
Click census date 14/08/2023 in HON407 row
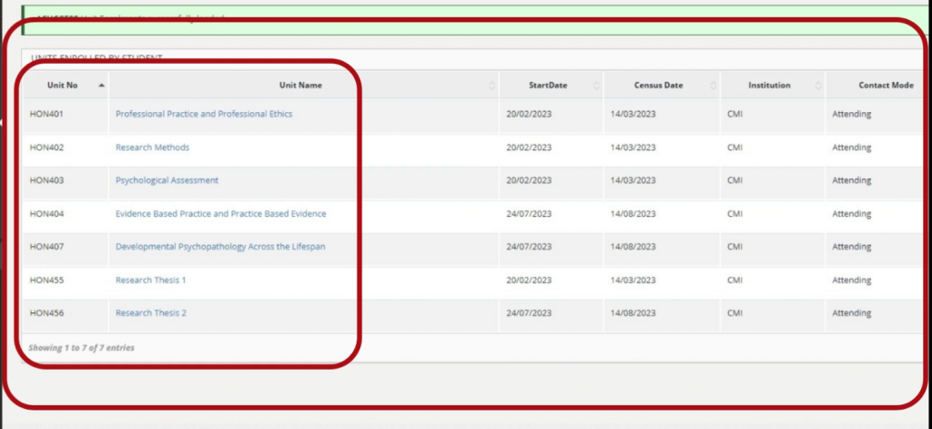tap(633, 246)
